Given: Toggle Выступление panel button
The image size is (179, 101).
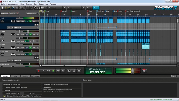Looking at the screenshot, I should point(32,13).
